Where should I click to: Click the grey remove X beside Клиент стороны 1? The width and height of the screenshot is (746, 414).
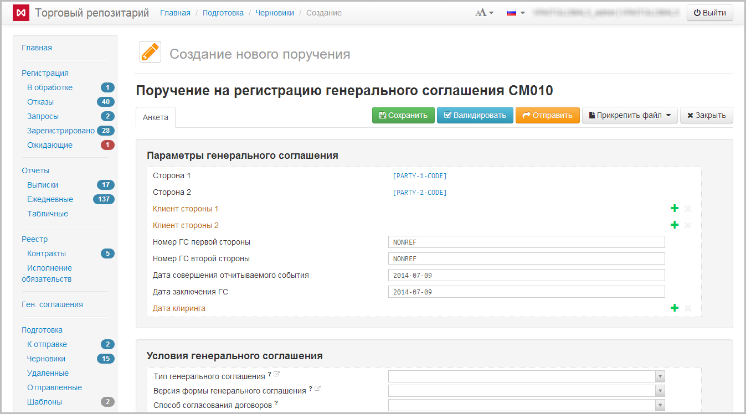pyautogui.click(x=688, y=209)
